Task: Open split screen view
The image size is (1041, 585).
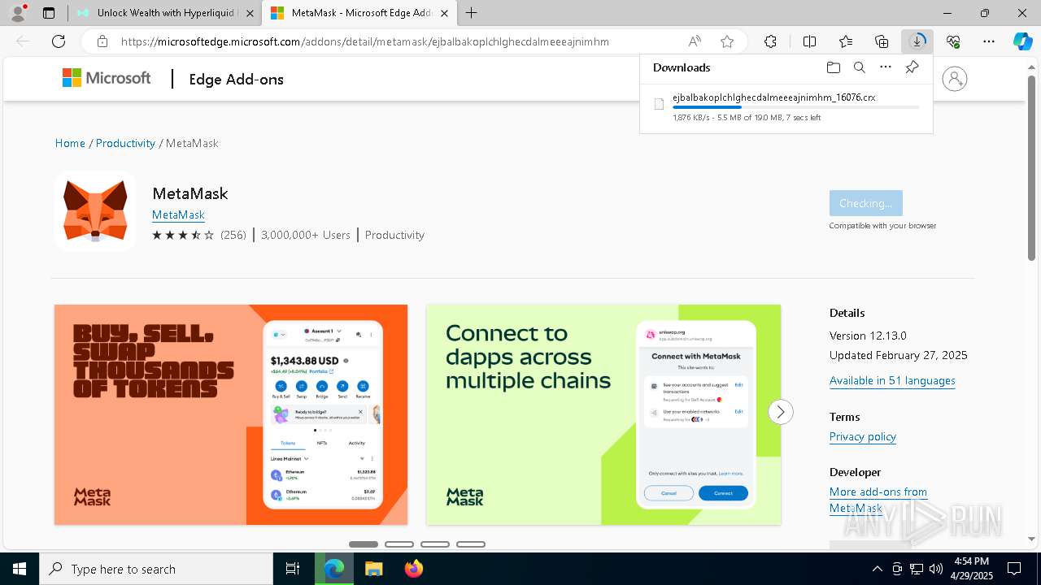Action: 809,41
